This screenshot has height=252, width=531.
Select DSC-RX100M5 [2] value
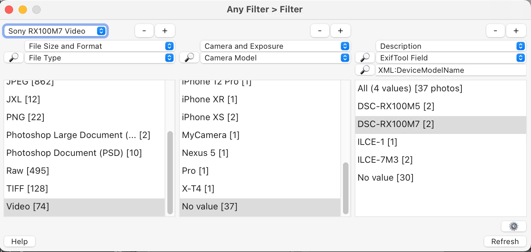click(396, 106)
